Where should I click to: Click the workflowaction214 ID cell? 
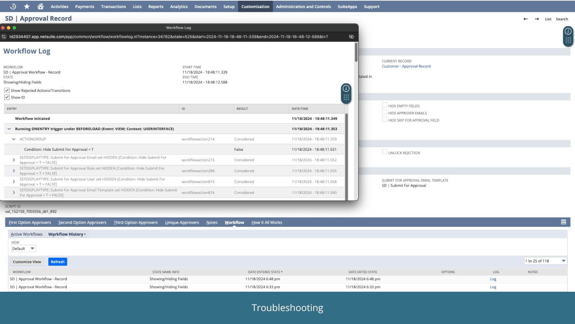[198, 139]
